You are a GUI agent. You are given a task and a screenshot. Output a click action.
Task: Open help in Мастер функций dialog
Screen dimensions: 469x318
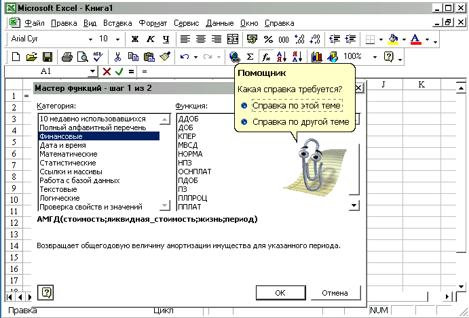click(x=45, y=292)
